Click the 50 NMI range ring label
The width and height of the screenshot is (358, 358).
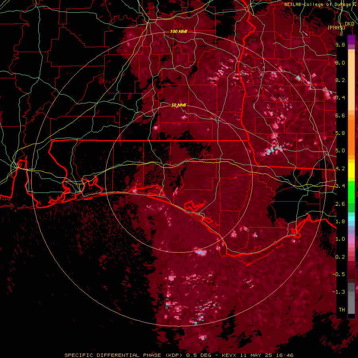pyautogui.click(x=179, y=105)
